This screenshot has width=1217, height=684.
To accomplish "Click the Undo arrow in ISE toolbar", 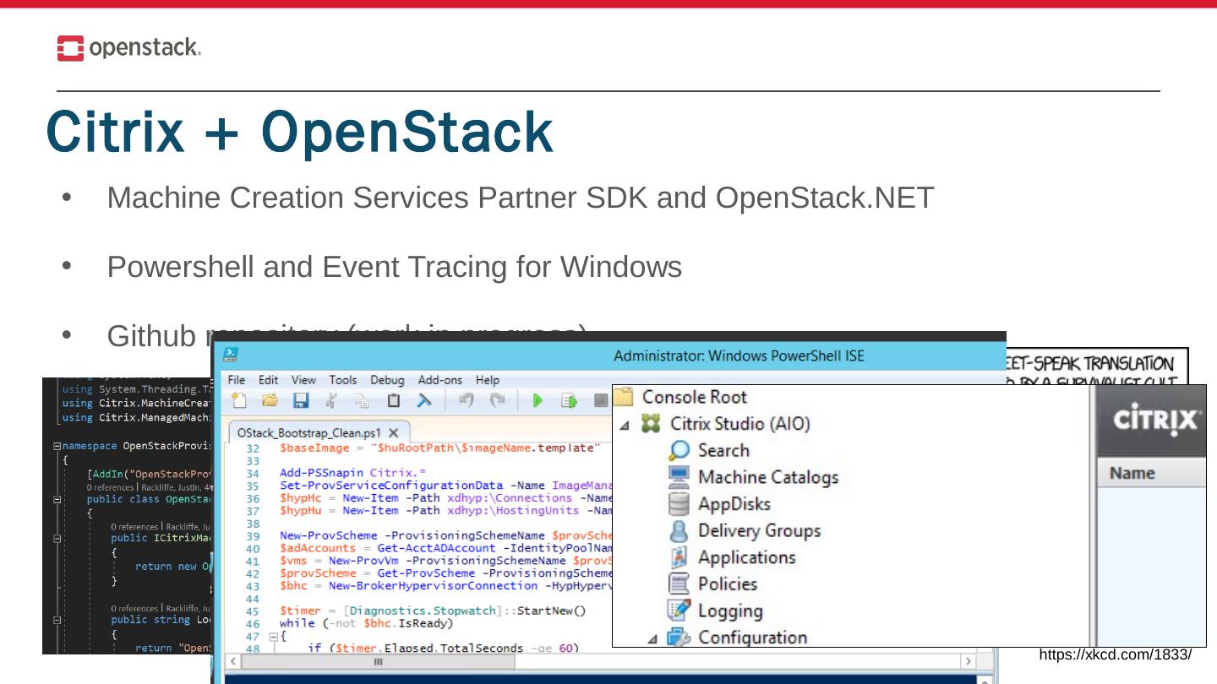I will pos(467,401).
